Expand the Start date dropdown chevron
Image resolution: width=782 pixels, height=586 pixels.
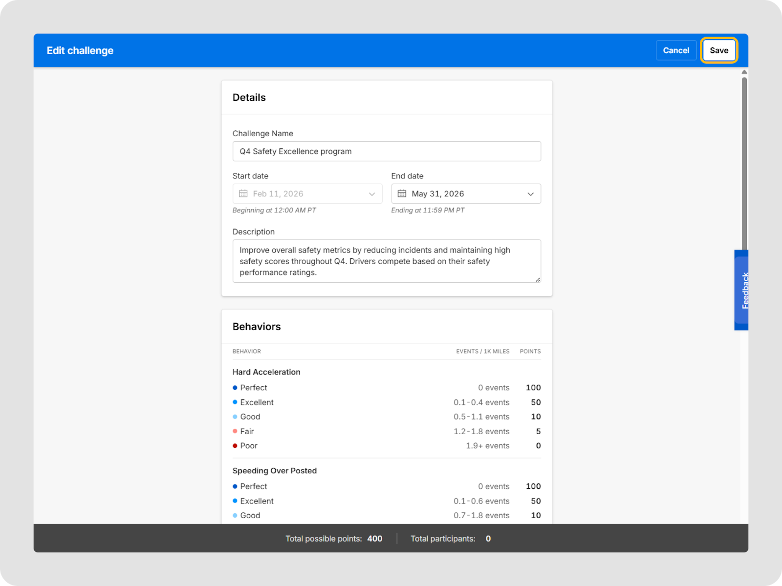click(x=372, y=194)
